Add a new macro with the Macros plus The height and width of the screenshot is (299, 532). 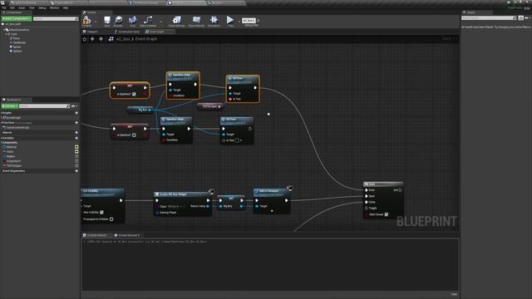tap(76, 133)
